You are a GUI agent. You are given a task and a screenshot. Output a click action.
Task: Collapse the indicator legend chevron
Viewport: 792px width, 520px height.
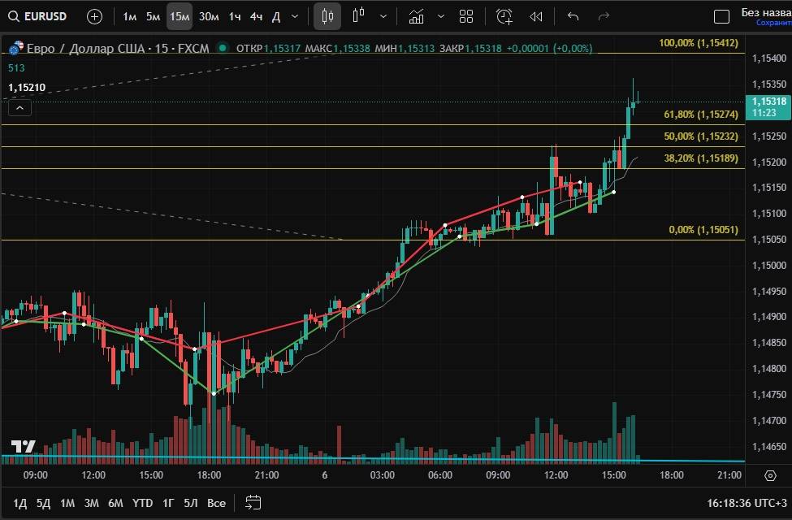[19, 107]
